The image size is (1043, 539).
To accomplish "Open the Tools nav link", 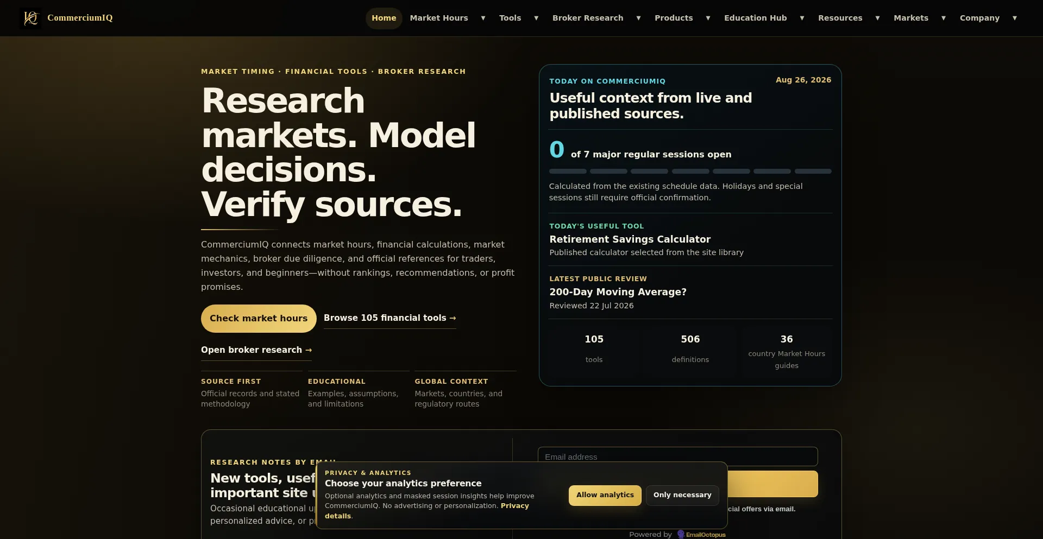I will pyautogui.click(x=510, y=18).
